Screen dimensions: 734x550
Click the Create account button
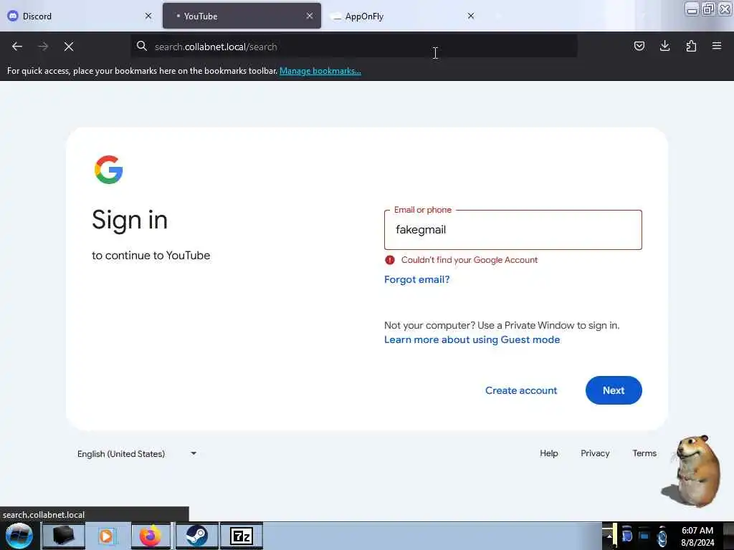521,390
